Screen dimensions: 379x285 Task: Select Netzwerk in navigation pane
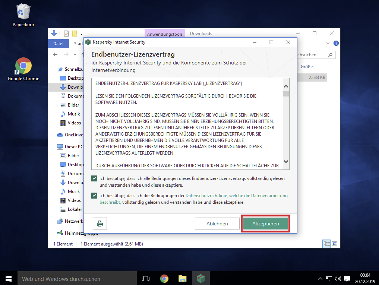[70, 221]
